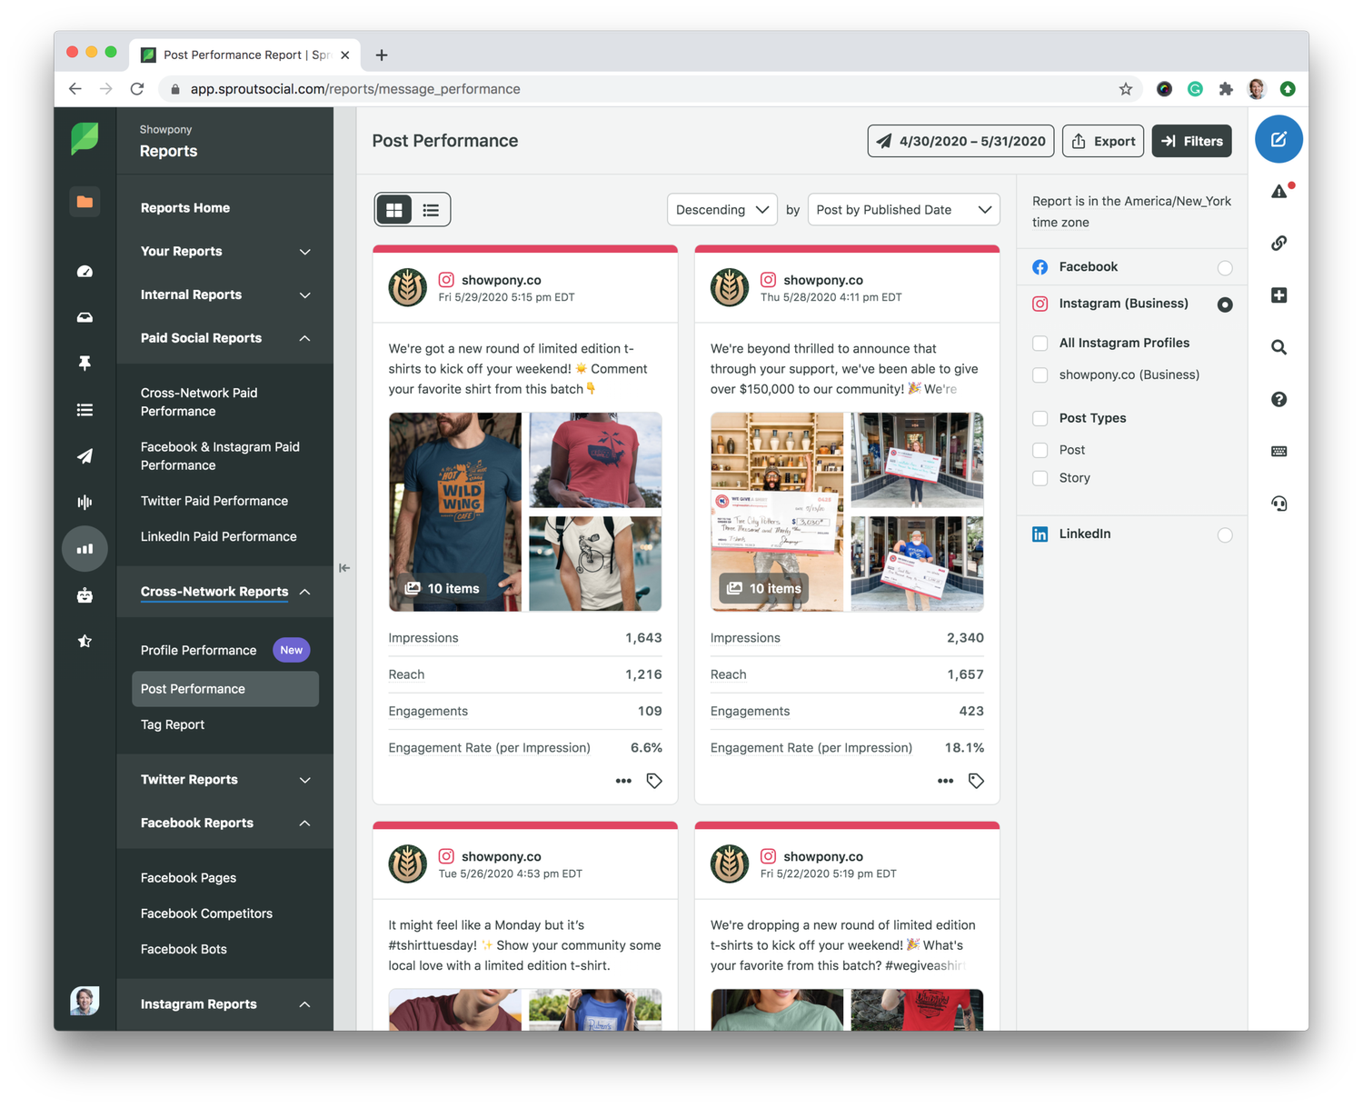Open Facebook Pages report

pyautogui.click(x=188, y=878)
